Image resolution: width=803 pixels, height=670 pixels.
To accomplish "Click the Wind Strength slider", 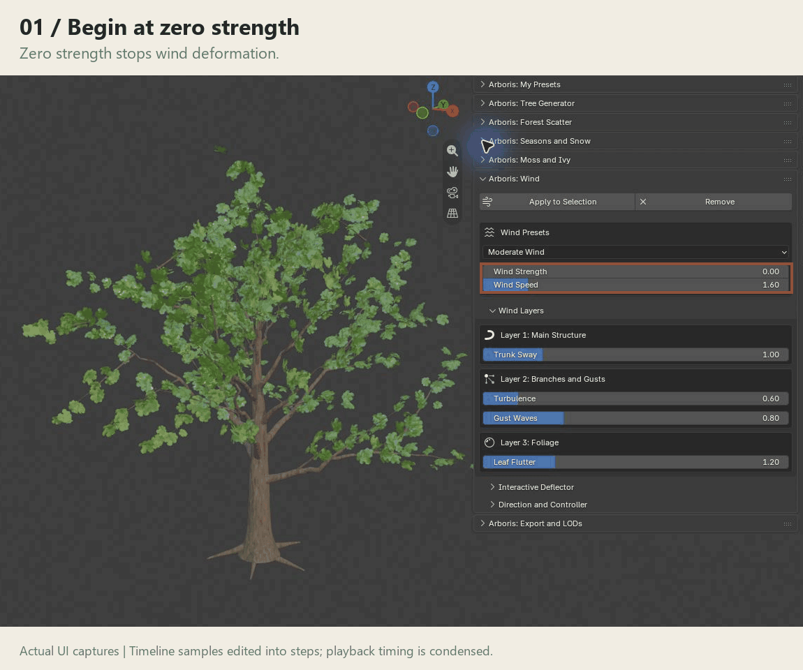I will 635,271.
